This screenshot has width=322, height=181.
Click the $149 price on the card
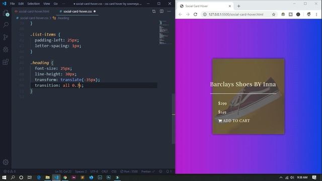(222, 112)
